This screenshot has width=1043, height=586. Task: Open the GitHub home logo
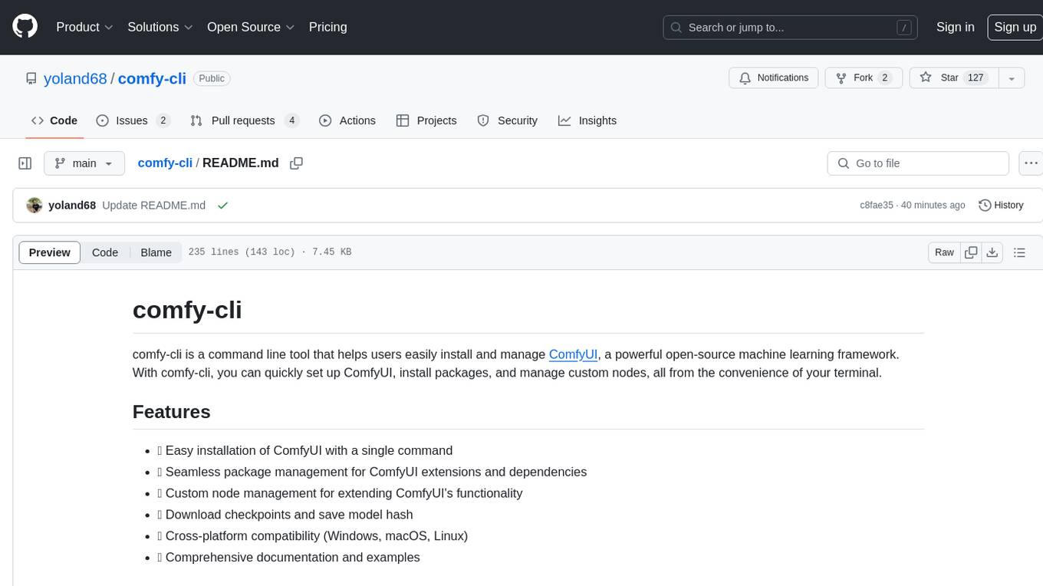tap(25, 27)
